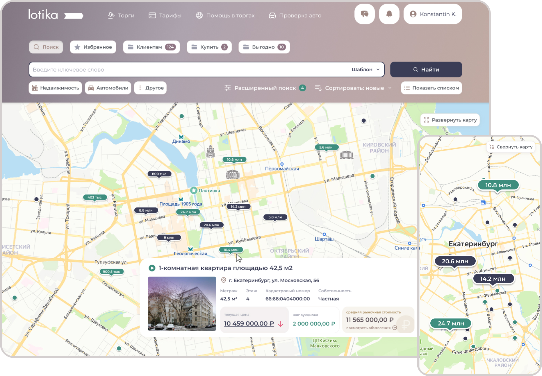The width and height of the screenshot is (542, 376).
Task: Select 10.8 млн marker on mobile map
Action: (498, 185)
